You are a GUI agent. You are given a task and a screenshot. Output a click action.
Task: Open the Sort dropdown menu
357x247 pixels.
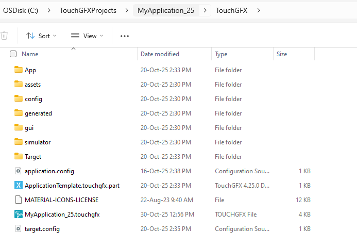click(41, 36)
